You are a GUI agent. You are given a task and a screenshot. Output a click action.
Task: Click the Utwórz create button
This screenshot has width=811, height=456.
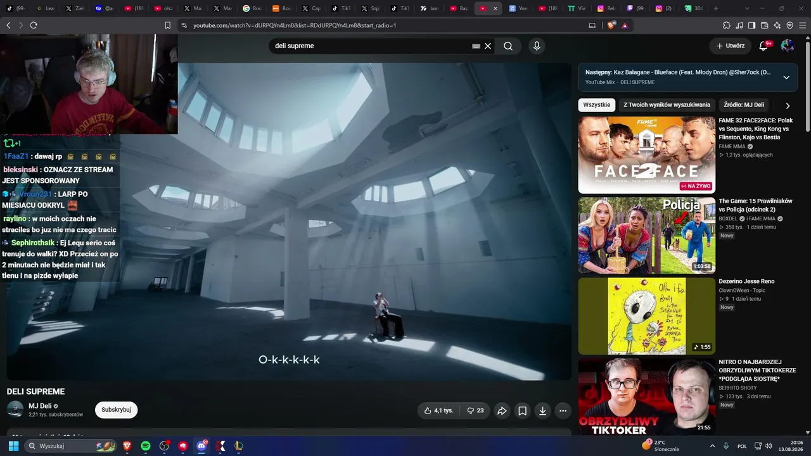pos(731,46)
